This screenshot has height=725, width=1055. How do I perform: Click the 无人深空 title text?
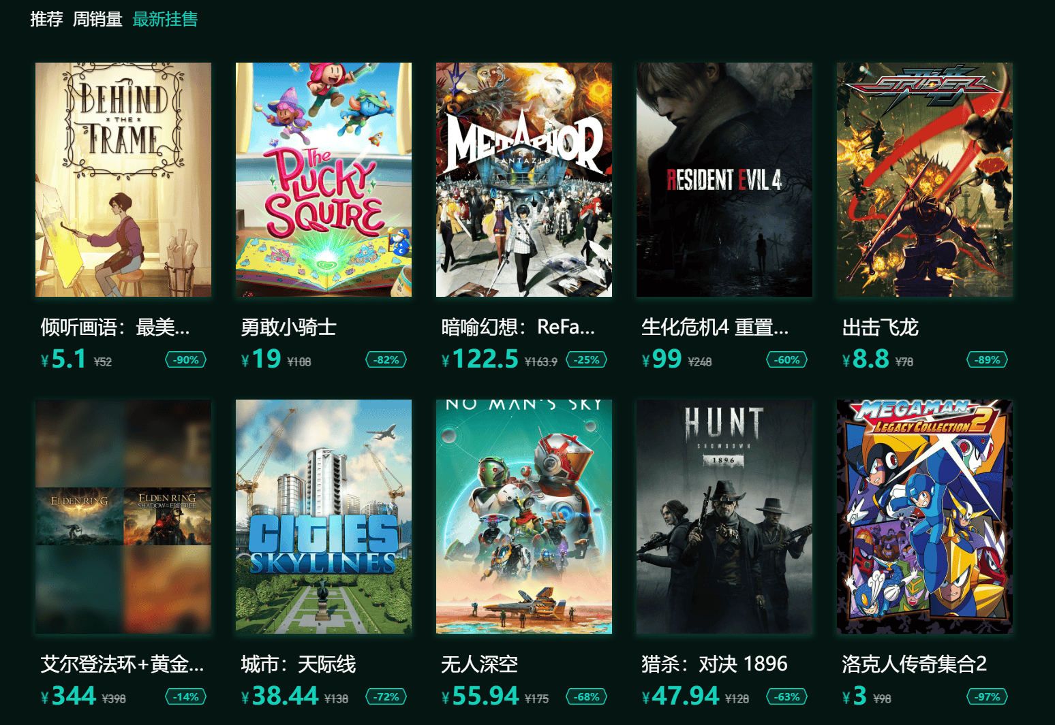click(480, 664)
